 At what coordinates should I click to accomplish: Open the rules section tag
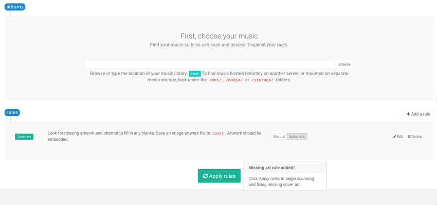[x=12, y=113]
